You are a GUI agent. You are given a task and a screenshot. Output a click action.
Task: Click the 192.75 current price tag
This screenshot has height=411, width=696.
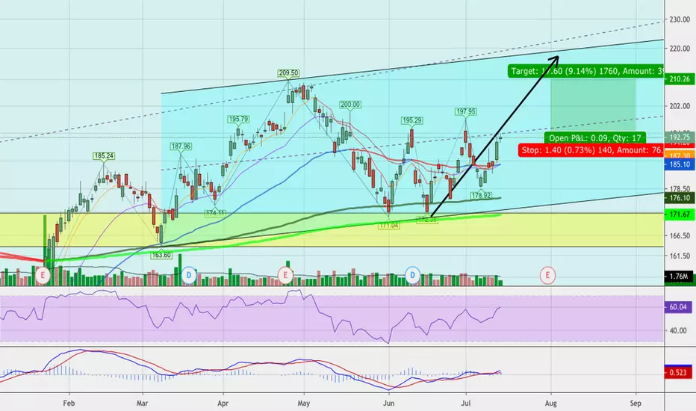click(x=680, y=137)
